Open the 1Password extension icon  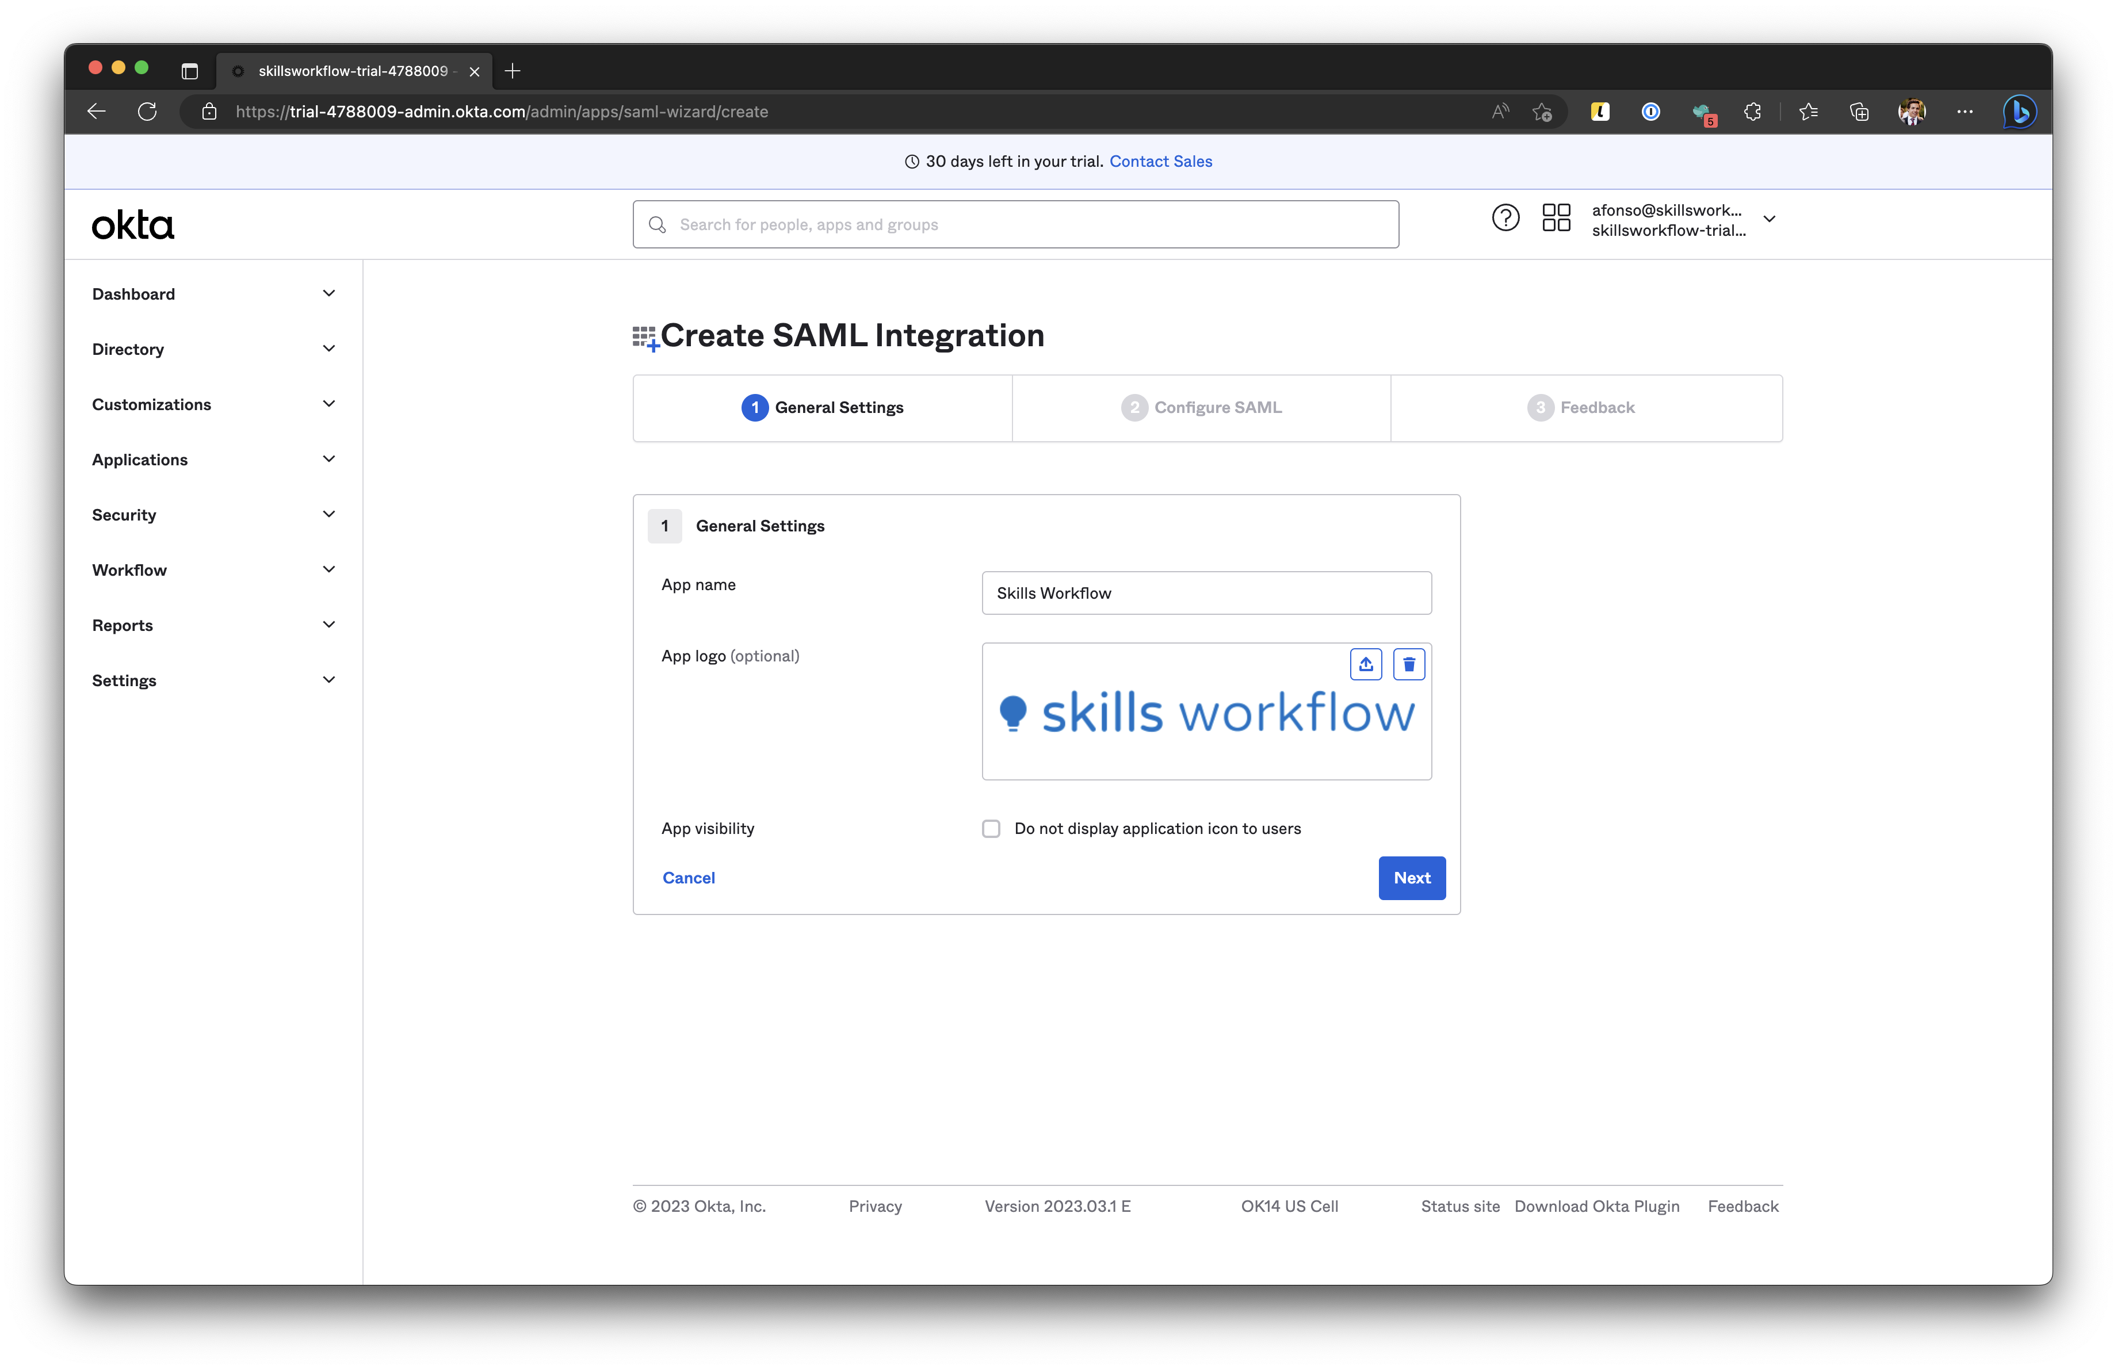tap(1650, 111)
